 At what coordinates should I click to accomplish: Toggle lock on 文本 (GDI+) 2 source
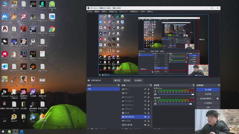coord(148,101)
